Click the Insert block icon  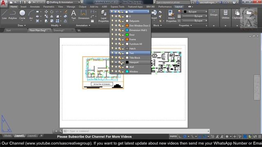[x=154, y=15]
